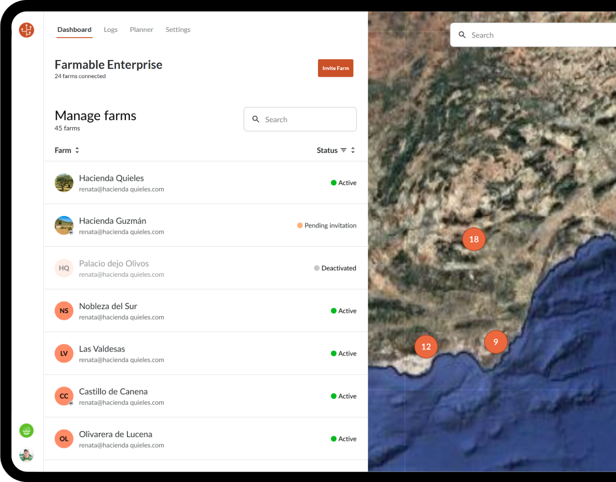
Task: Click the Farmable Enterprise heading
Action: (x=109, y=64)
